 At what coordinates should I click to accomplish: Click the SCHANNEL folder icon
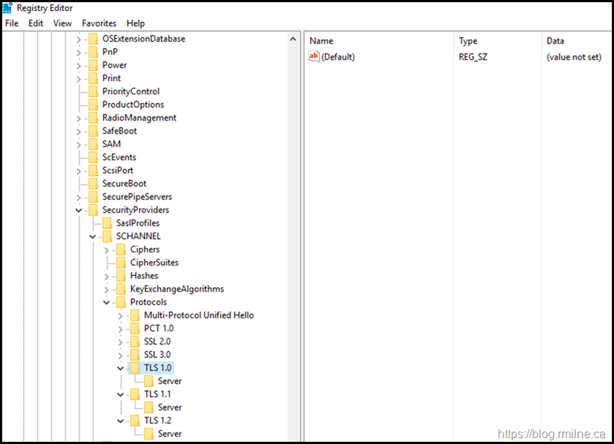(x=107, y=236)
